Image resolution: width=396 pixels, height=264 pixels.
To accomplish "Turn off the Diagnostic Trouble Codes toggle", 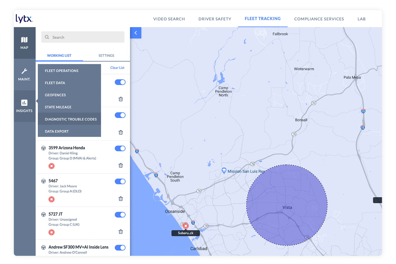I will point(120,115).
